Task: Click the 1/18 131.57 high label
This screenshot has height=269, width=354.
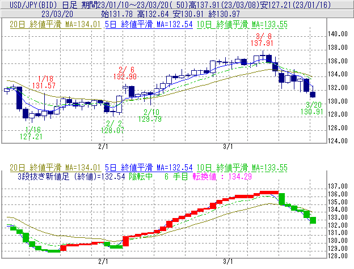Action: 44,82
